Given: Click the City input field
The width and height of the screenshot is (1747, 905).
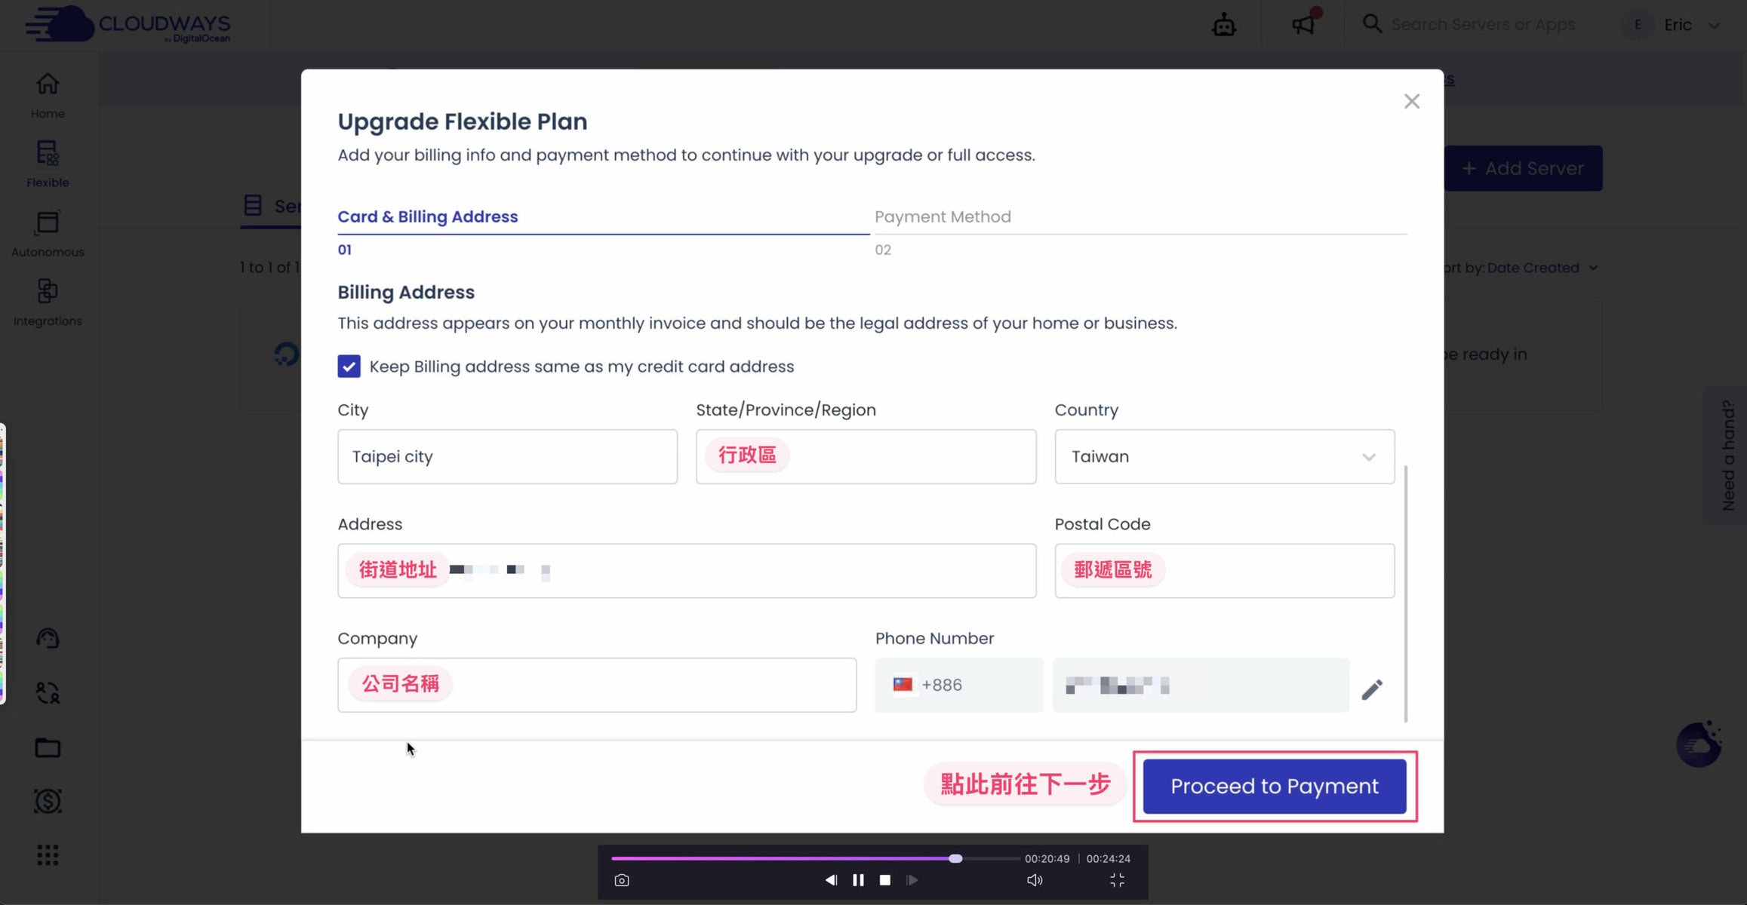Looking at the screenshot, I should tap(507, 457).
